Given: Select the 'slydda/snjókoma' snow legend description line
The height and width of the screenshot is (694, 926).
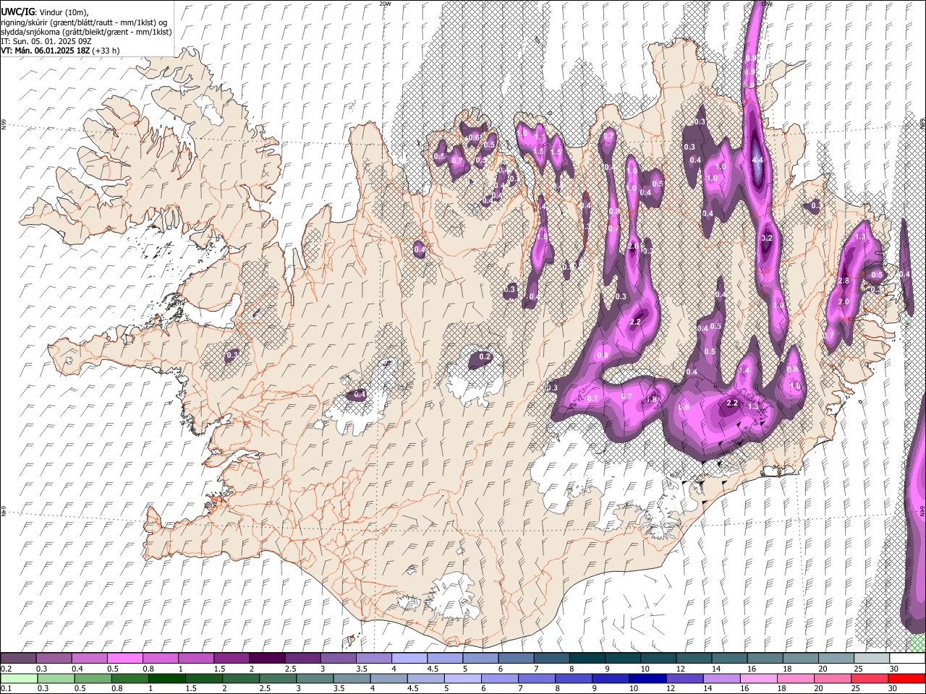Looking at the screenshot, I should point(86,32).
